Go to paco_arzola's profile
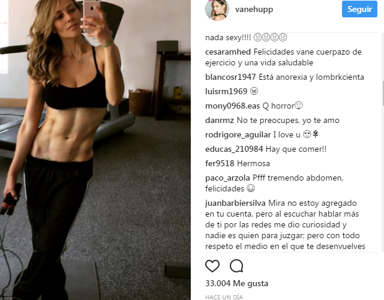Screen dimensions: 384x300 [227, 178]
